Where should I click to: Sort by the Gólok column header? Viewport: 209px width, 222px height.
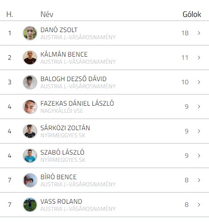pos(192,14)
